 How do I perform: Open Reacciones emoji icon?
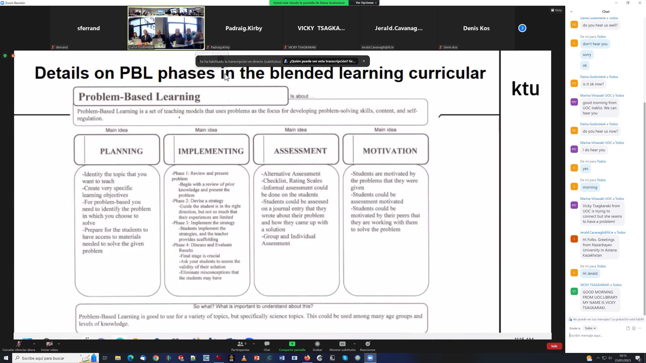(x=367, y=344)
